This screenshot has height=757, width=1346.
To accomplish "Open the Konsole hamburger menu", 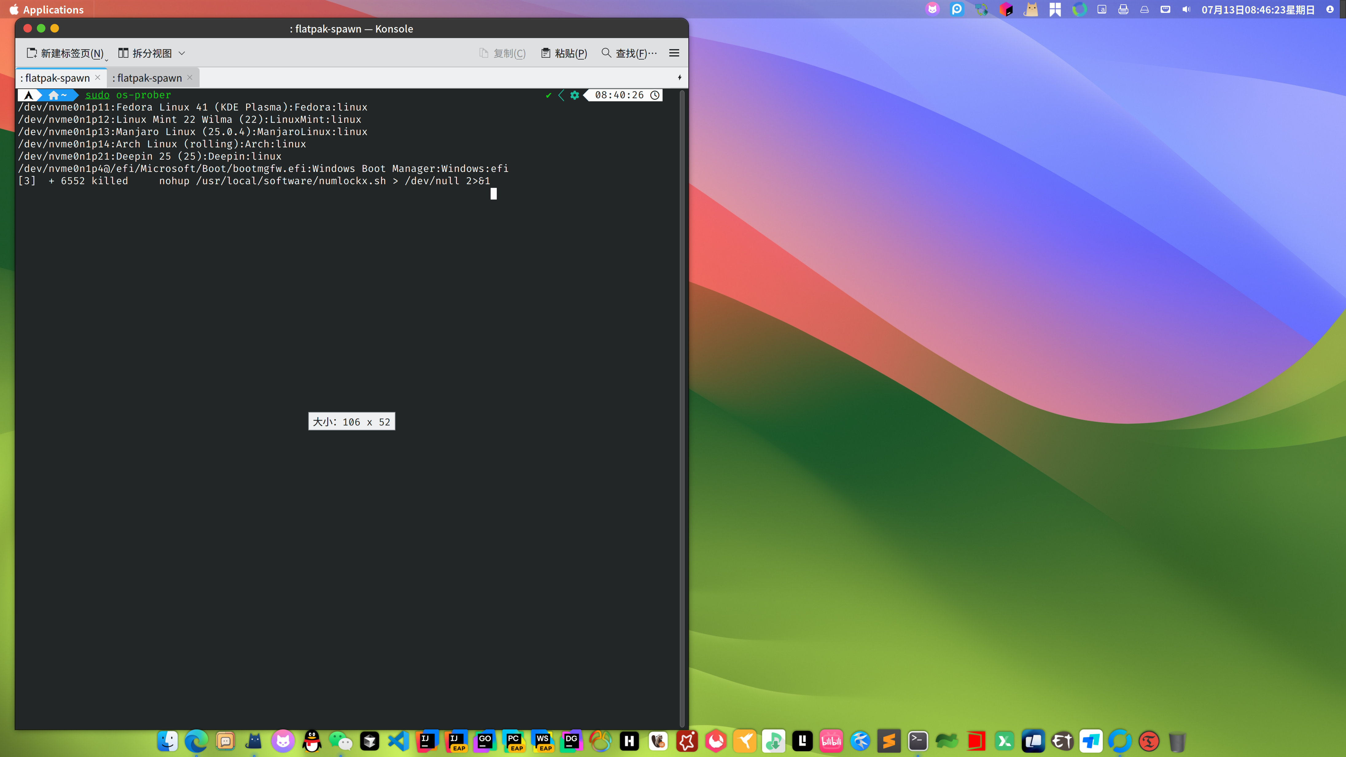I will pos(674,53).
